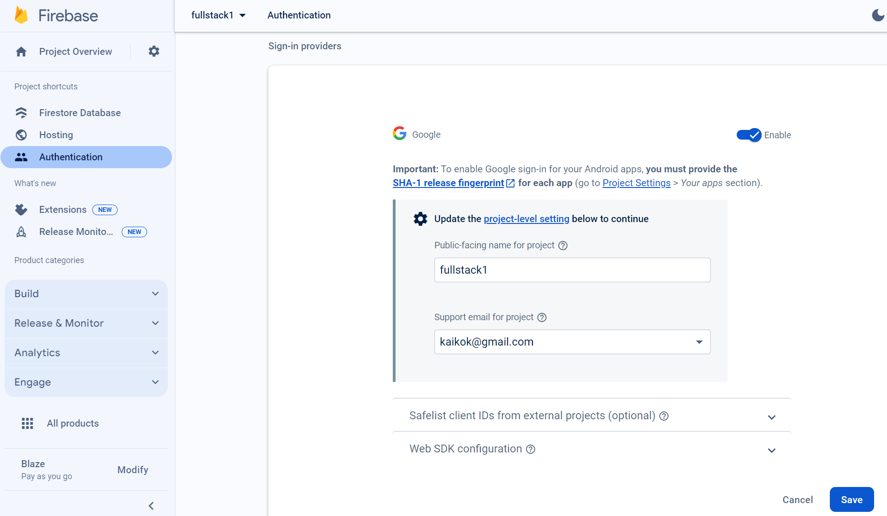Click the Authentication sidebar icon
This screenshot has width=887, height=516.
tap(21, 157)
